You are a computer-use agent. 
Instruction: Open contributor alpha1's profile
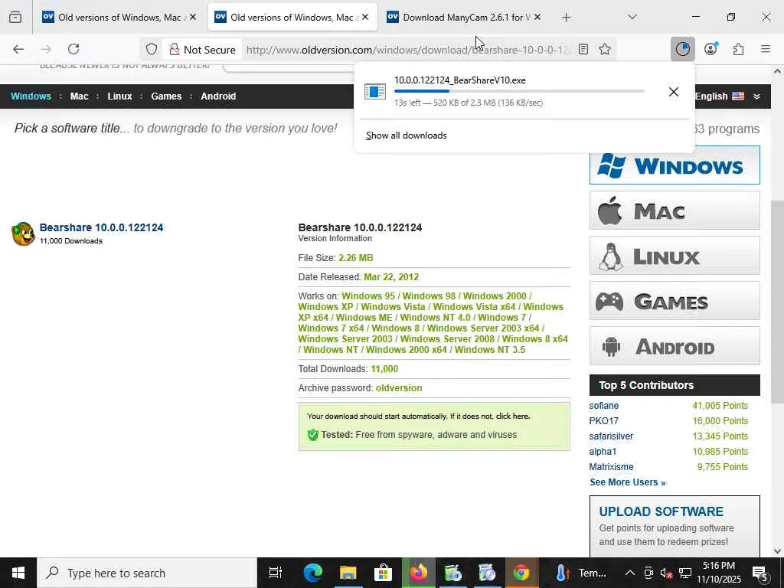(603, 452)
